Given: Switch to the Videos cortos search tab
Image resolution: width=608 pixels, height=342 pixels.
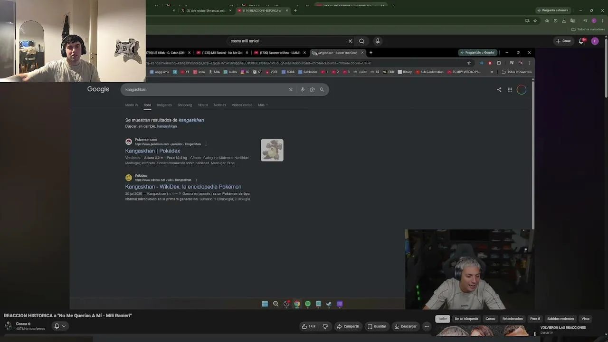Looking at the screenshot, I should click(x=242, y=105).
